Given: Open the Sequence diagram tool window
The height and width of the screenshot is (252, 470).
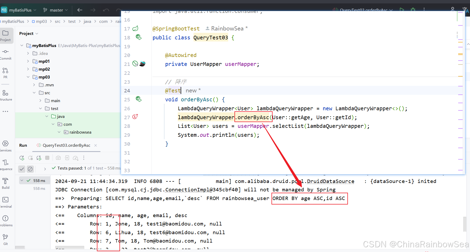Looking at the screenshot, I should point(5,165).
